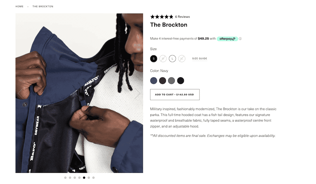Pick the dark brown color swatch

click(x=162, y=81)
